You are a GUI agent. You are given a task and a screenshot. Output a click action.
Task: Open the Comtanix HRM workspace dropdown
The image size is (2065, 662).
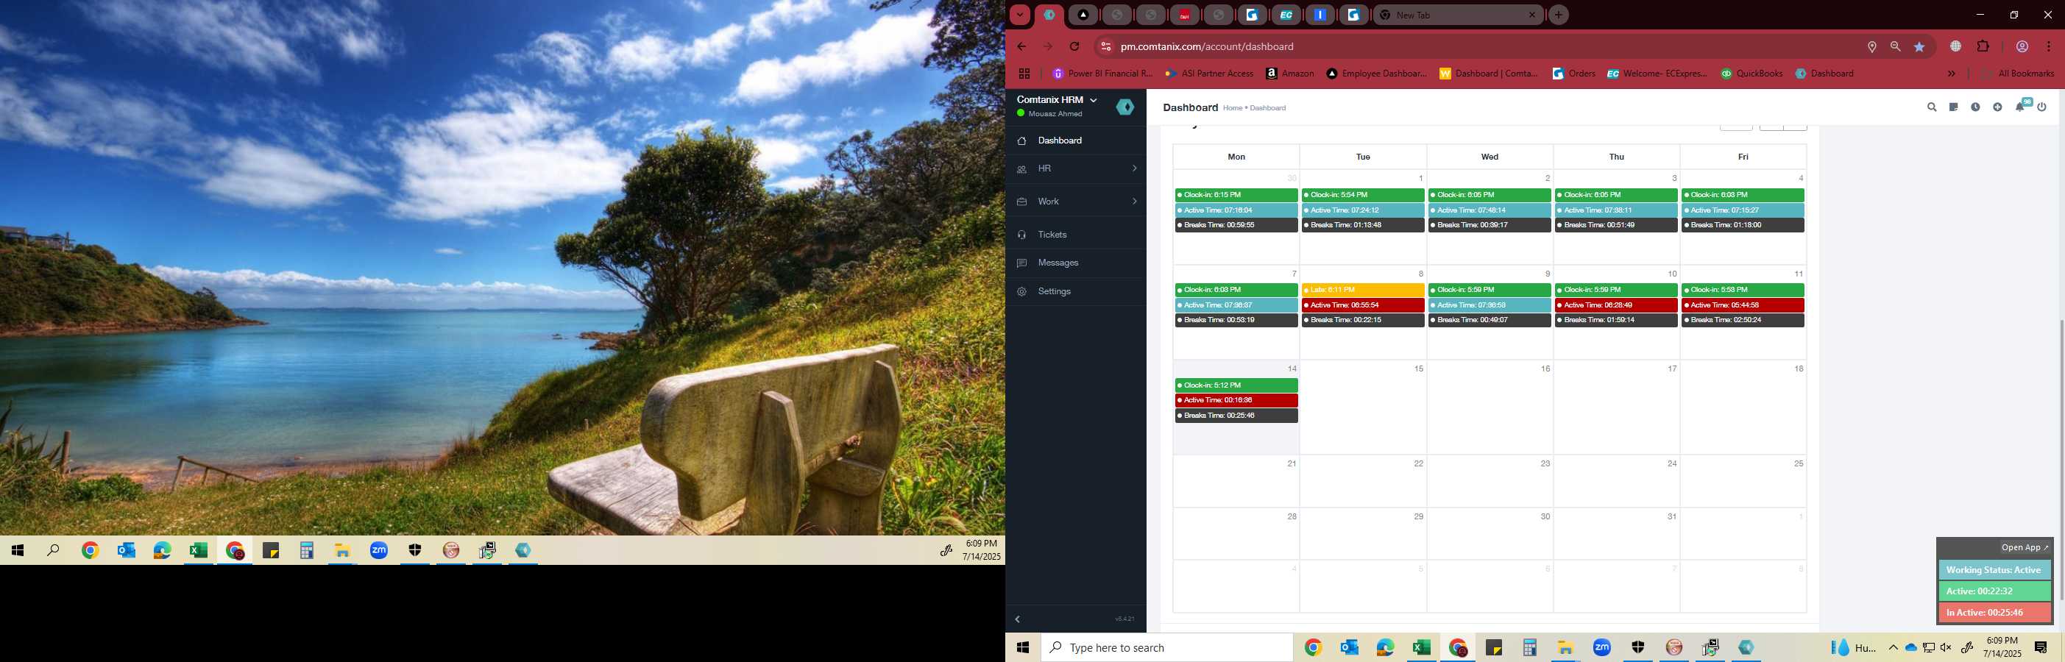(1057, 100)
